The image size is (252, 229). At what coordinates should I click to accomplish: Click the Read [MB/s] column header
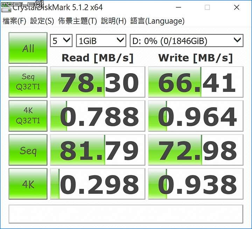point(98,58)
